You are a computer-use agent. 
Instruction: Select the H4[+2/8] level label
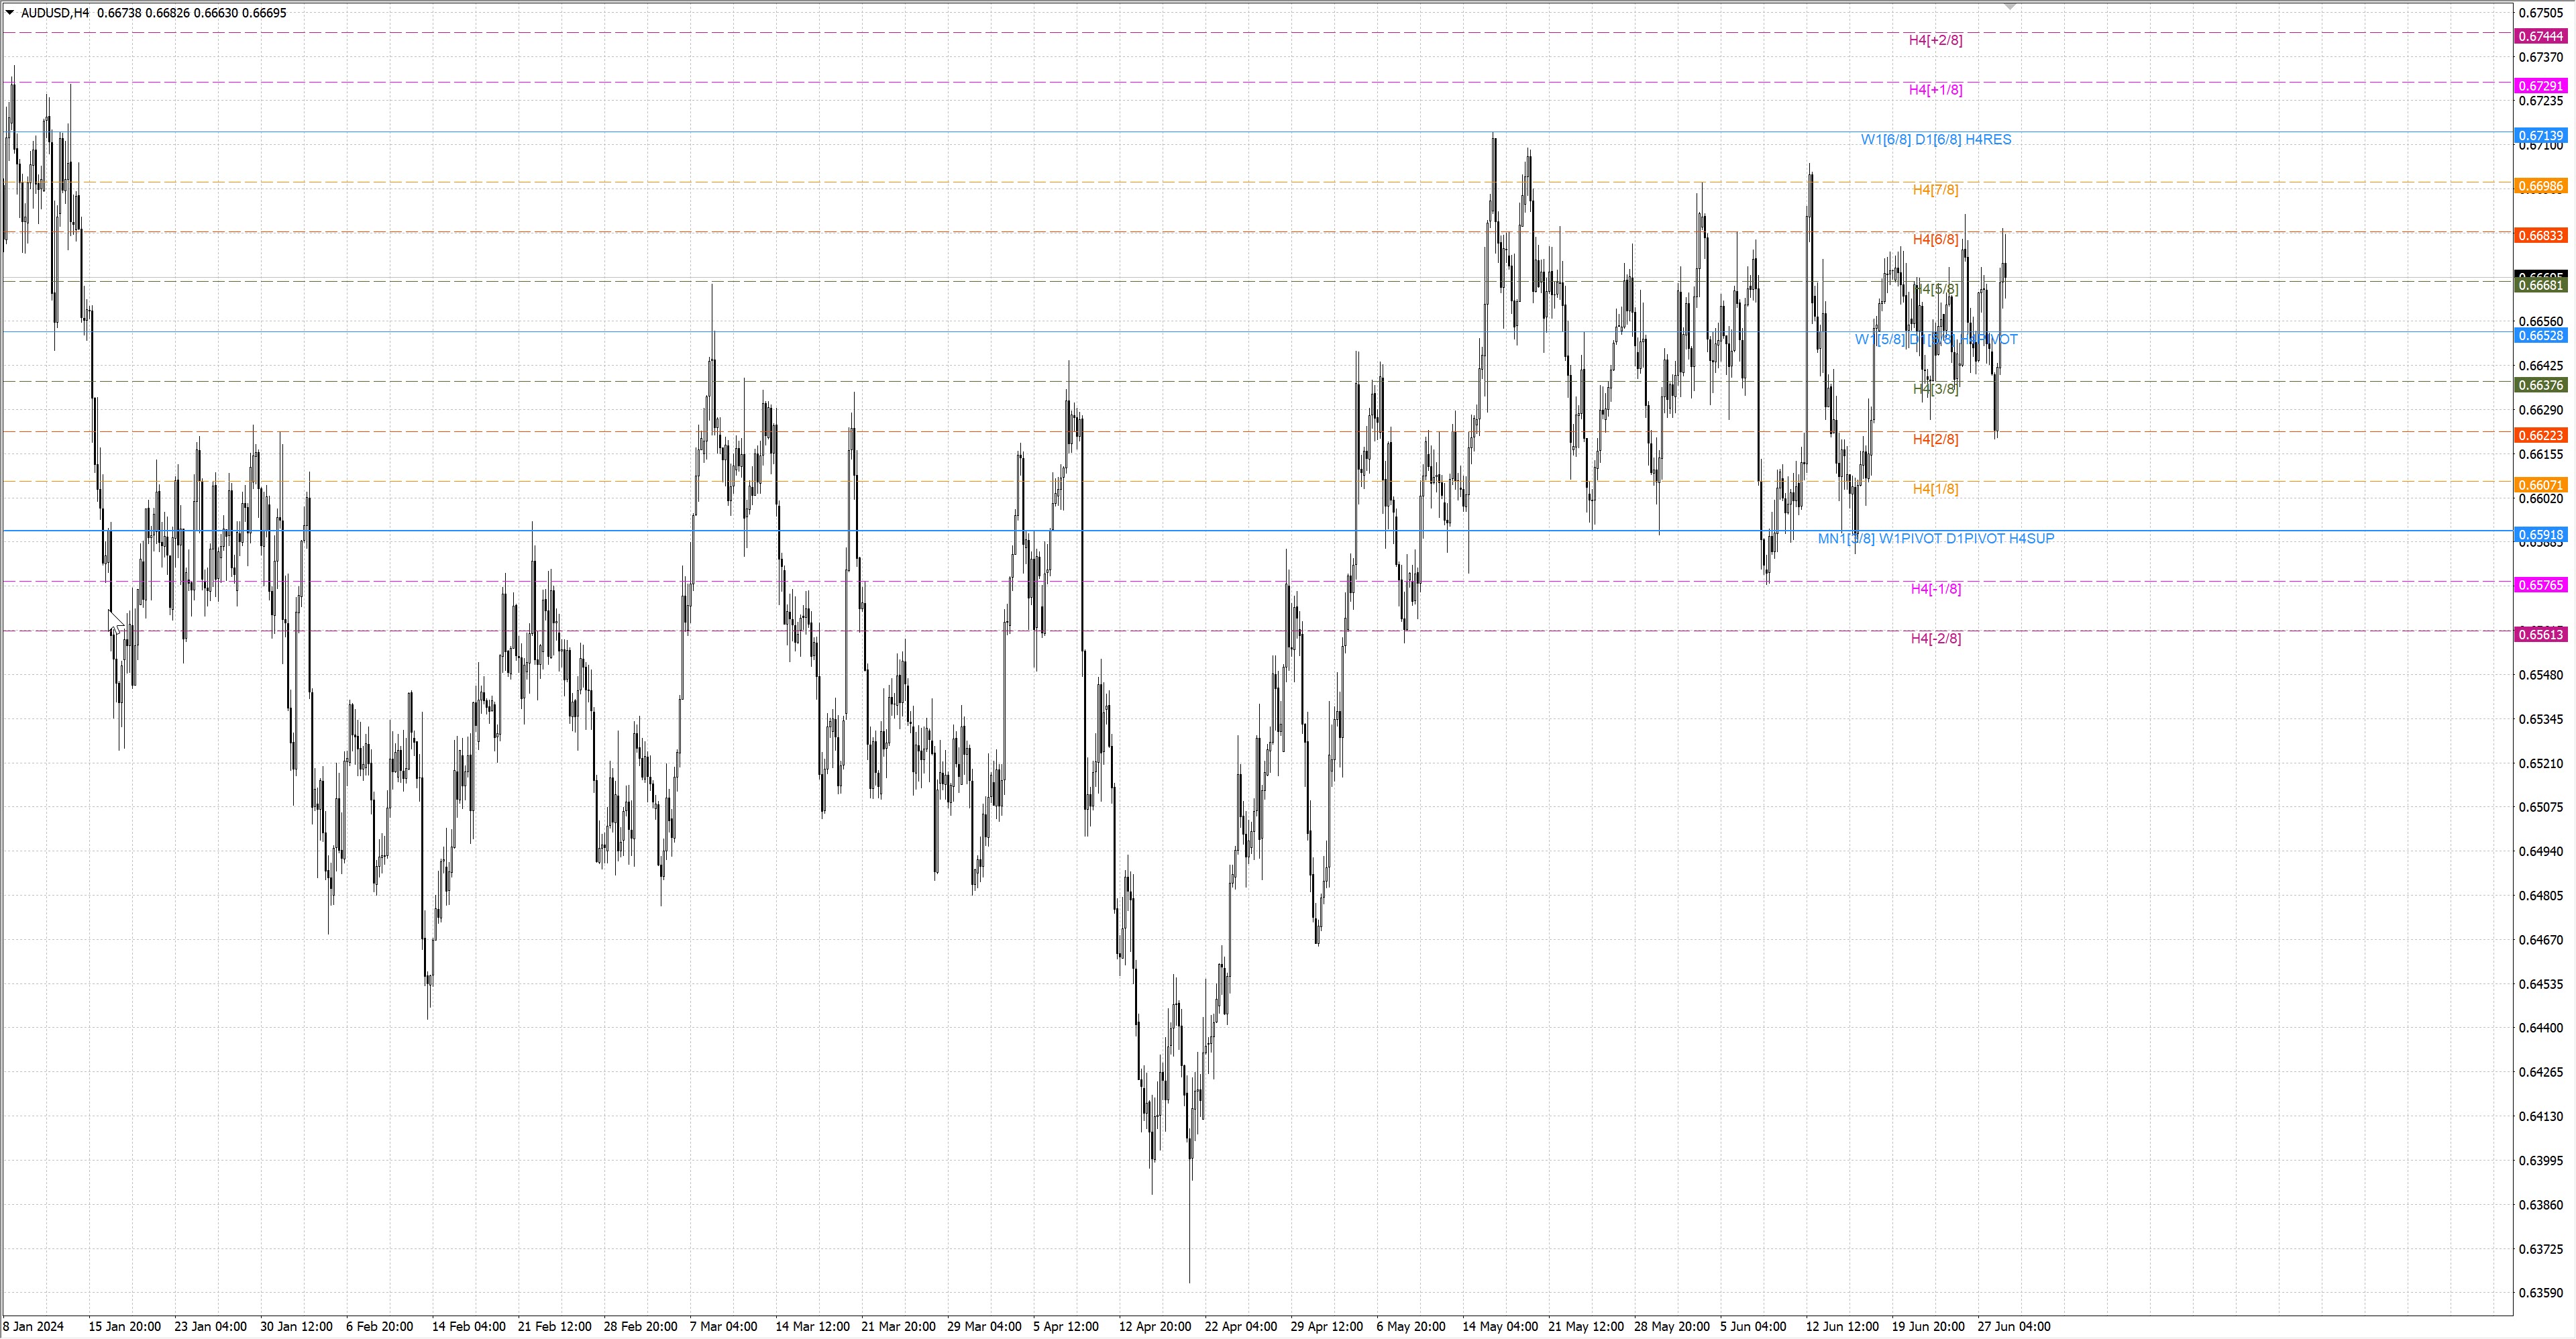(x=1935, y=40)
